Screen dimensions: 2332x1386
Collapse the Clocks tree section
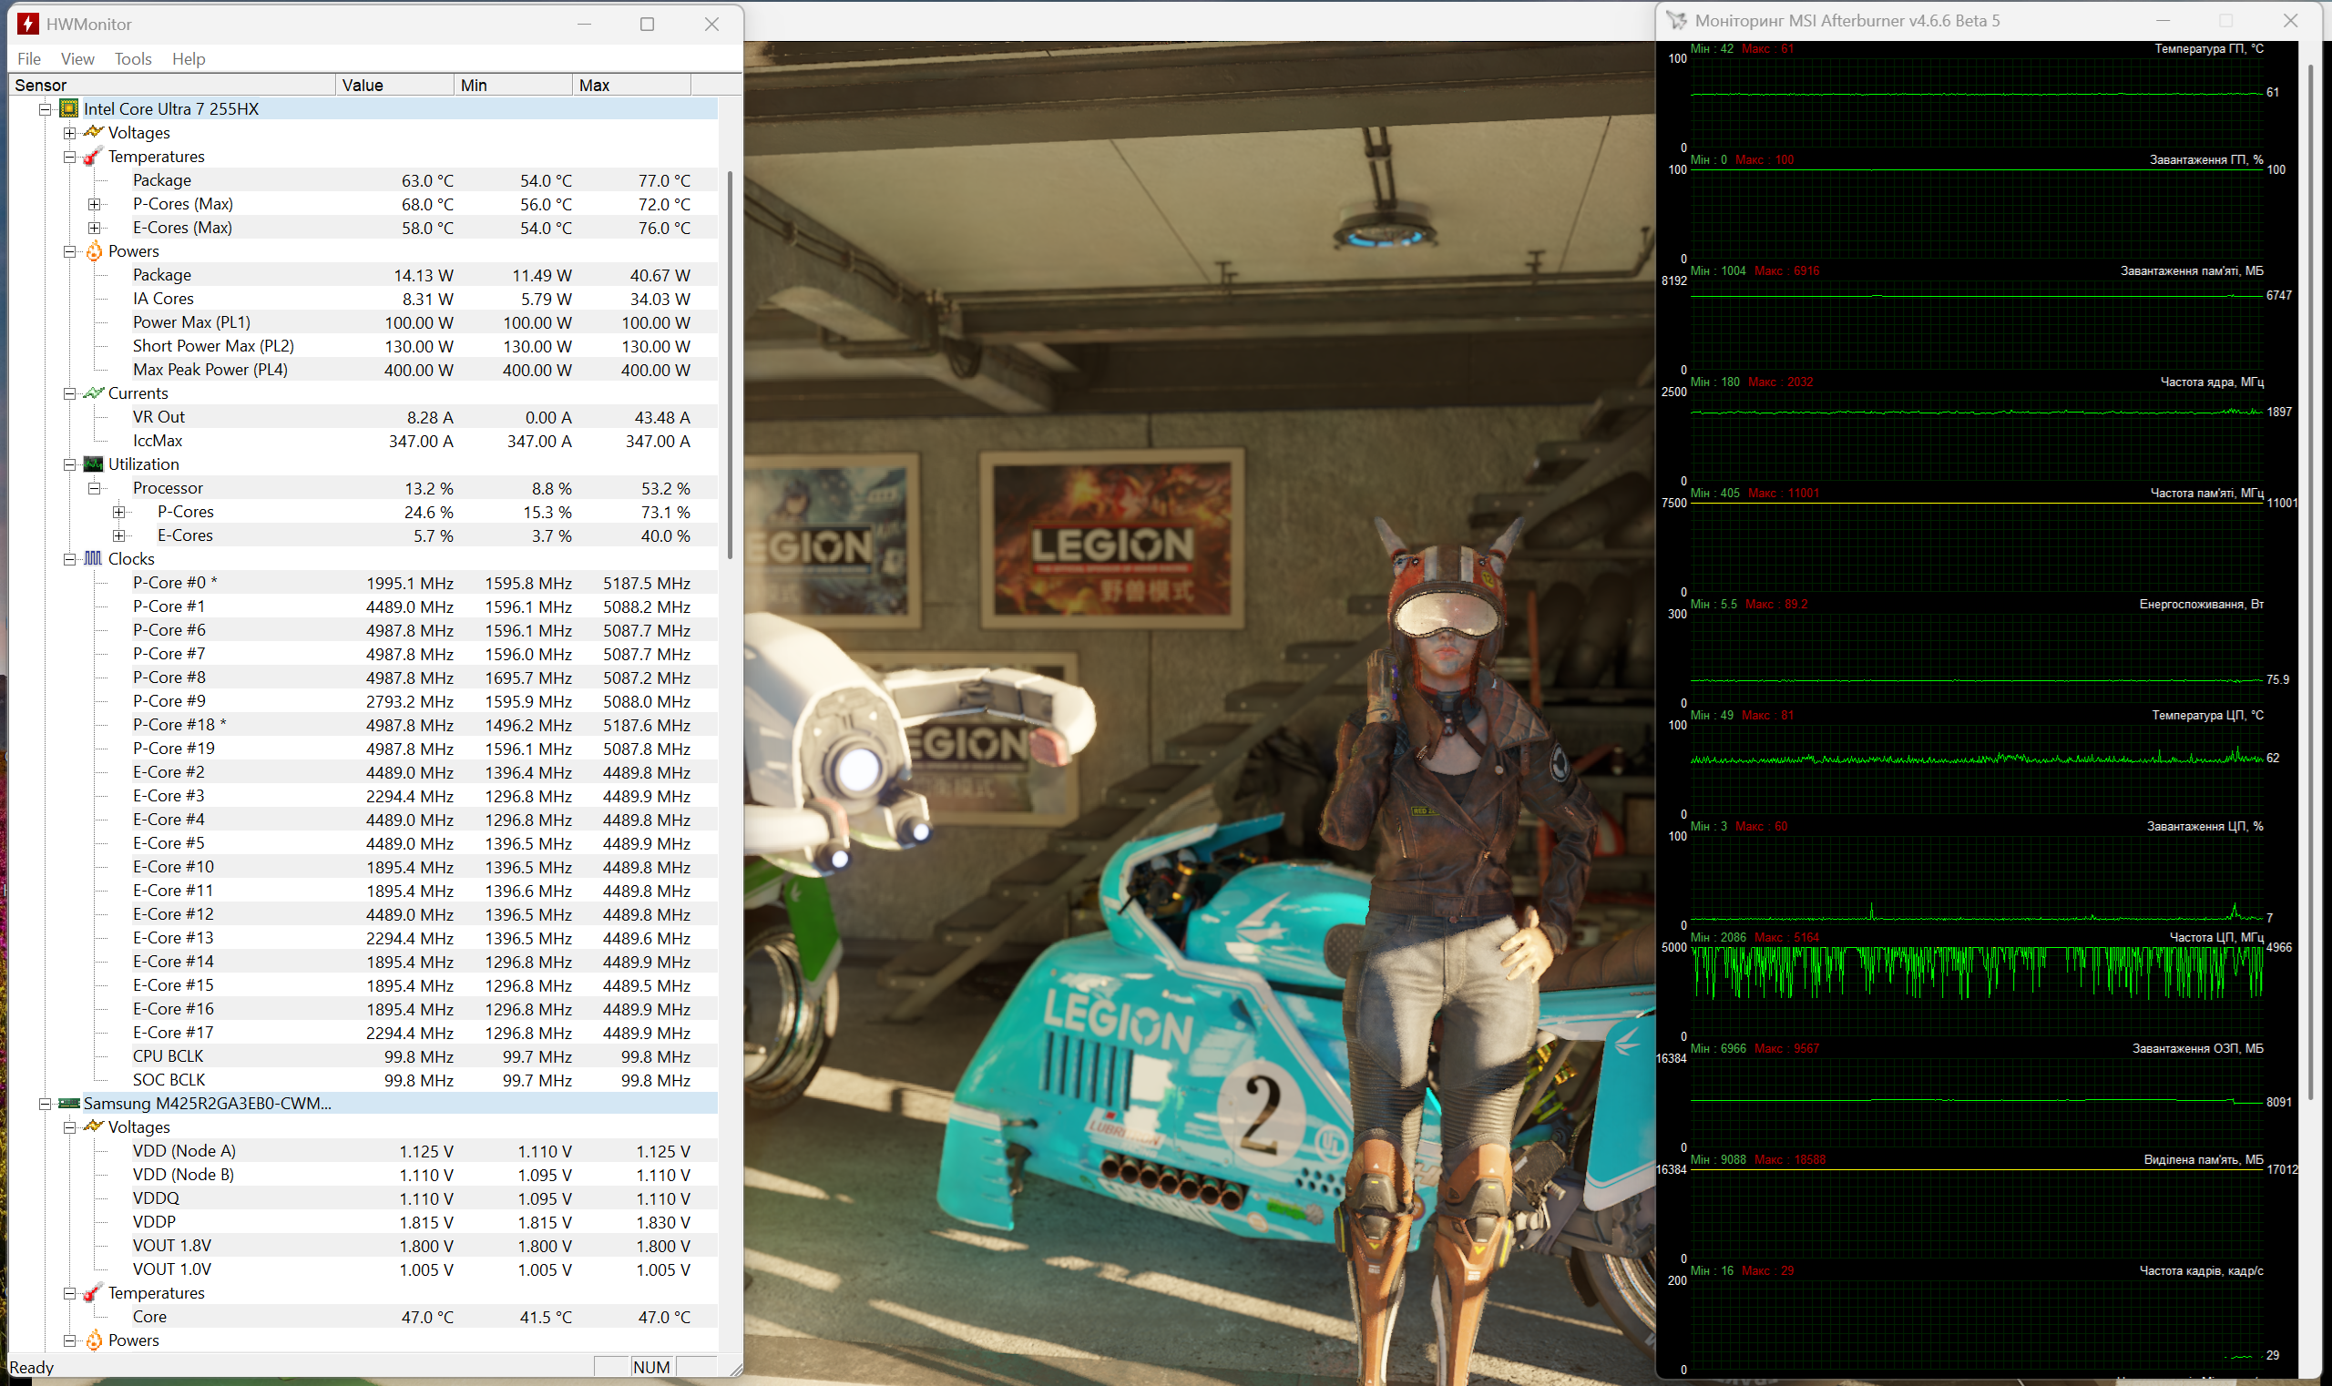(x=70, y=559)
